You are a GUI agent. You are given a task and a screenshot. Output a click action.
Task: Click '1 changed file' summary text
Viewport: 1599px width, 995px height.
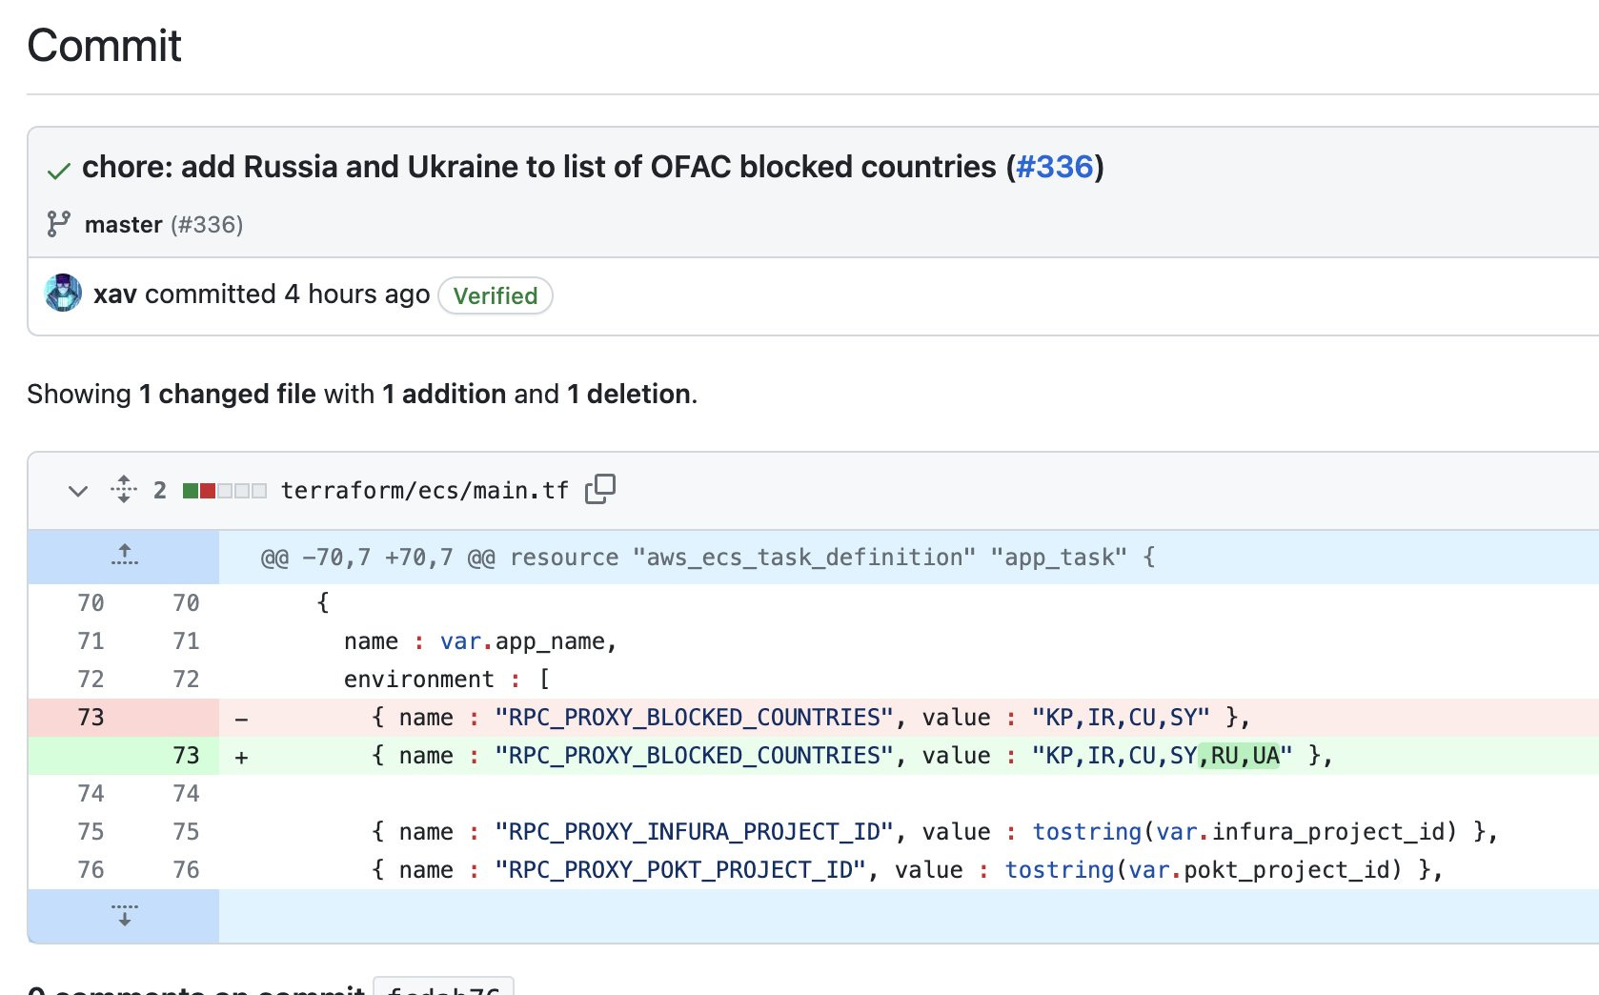pyautogui.click(x=227, y=394)
